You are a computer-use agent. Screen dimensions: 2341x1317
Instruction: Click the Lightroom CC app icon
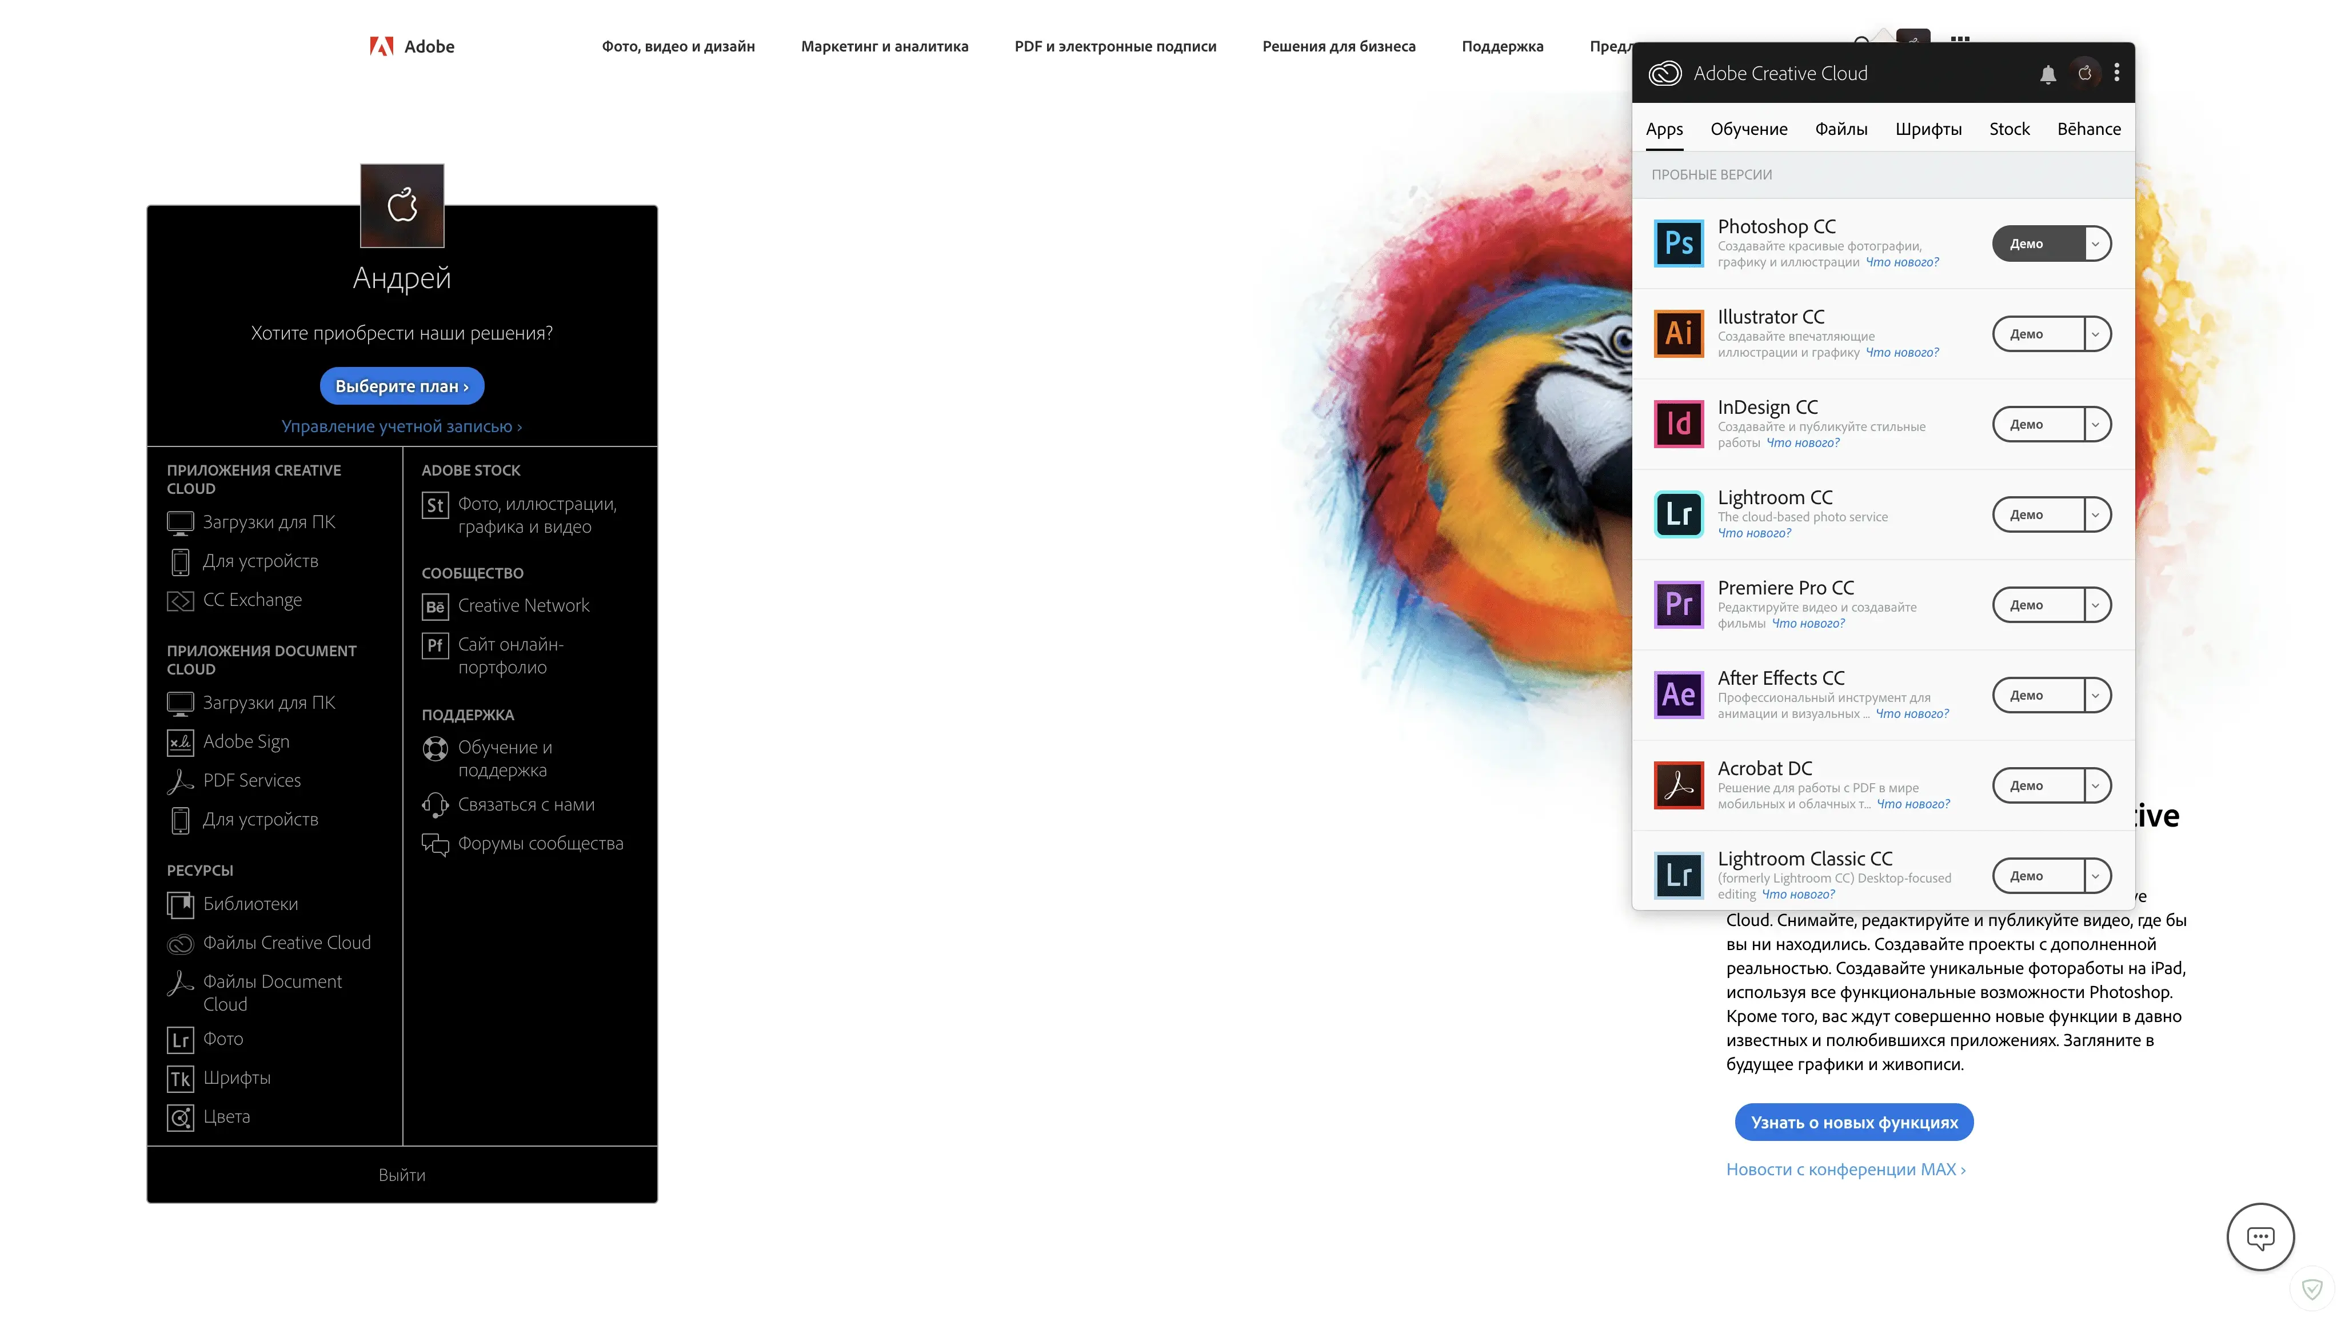click(x=1679, y=514)
